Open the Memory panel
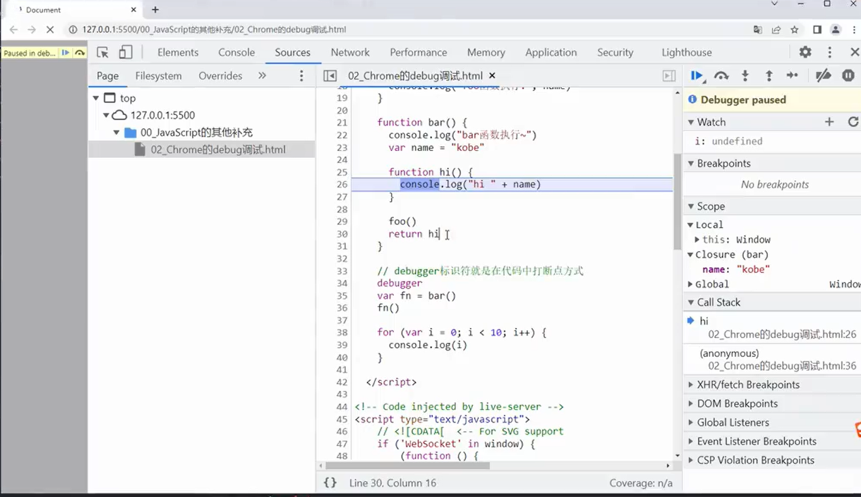 pyautogui.click(x=486, y=52)
